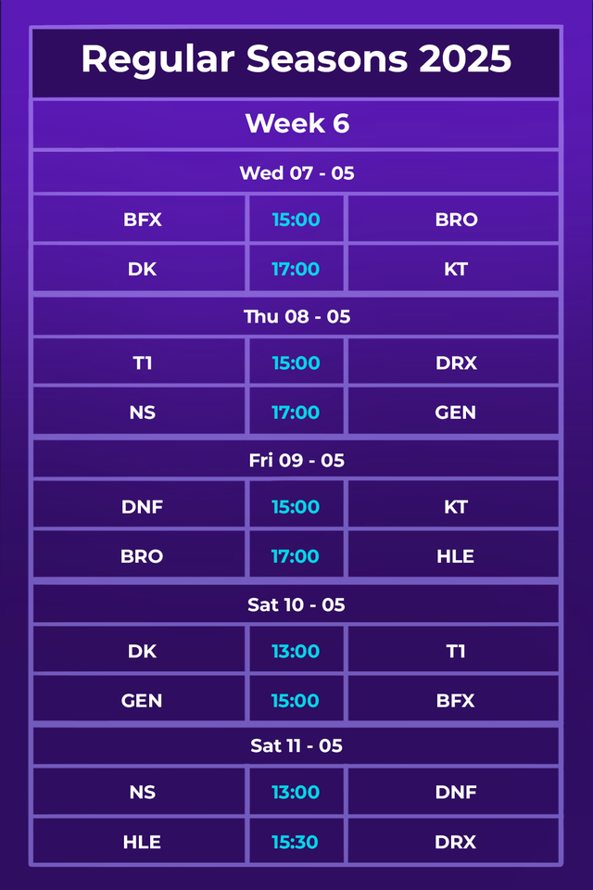This screenshot has height=890, width=593.
Task: Select the Thu 08 - 05 date header
Action: 296,316
